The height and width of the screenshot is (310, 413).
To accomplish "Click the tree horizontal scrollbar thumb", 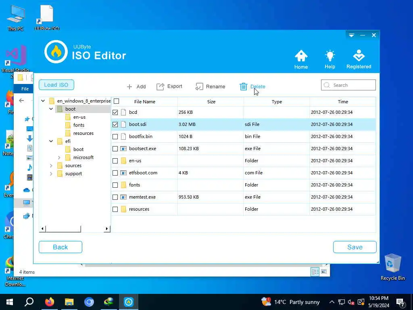I will (x=63, y=228).
